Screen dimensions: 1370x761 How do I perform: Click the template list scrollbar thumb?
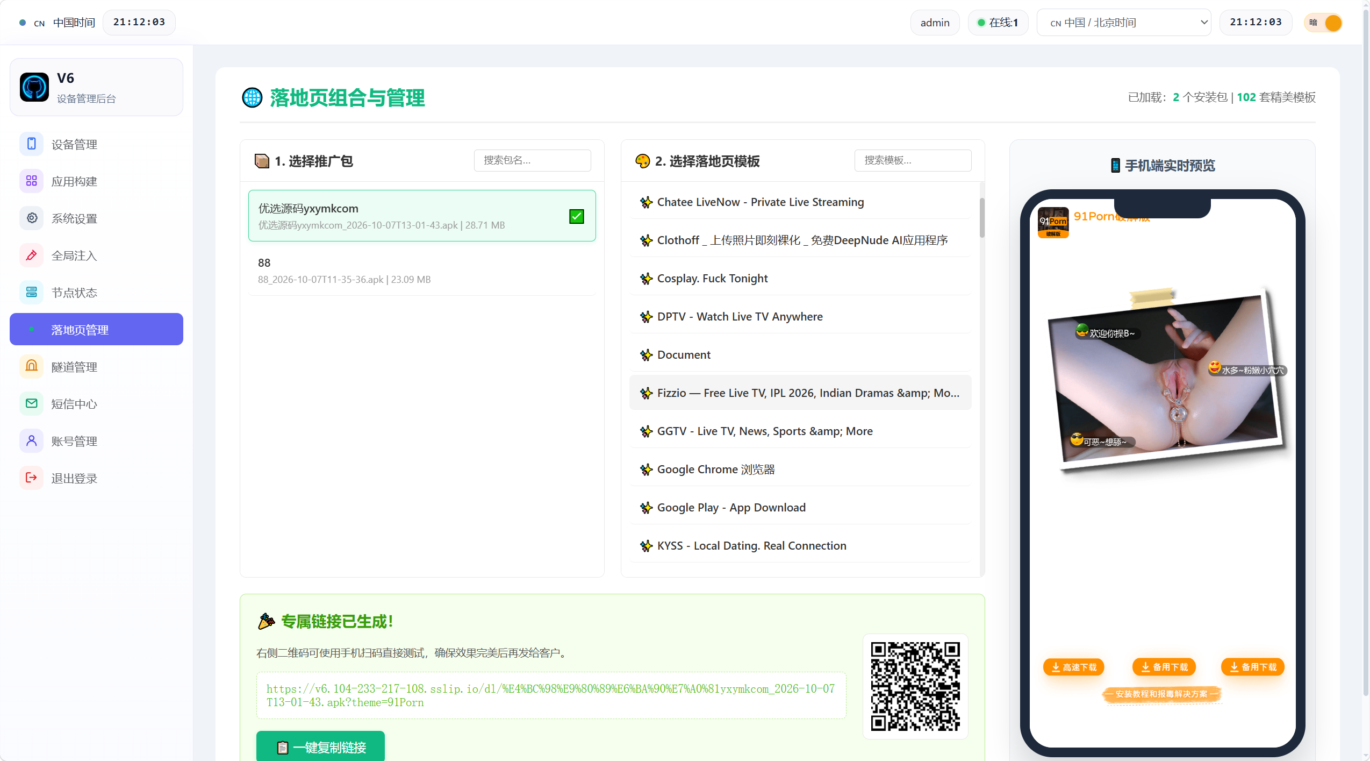(x=982, y=218)
